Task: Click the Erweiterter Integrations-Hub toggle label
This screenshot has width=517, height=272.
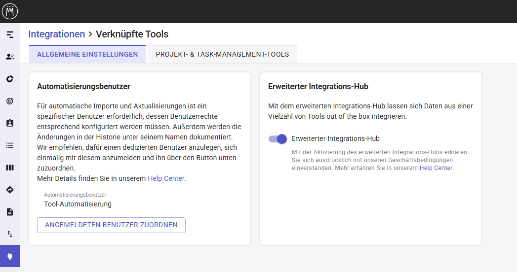Action: point(335,139)
